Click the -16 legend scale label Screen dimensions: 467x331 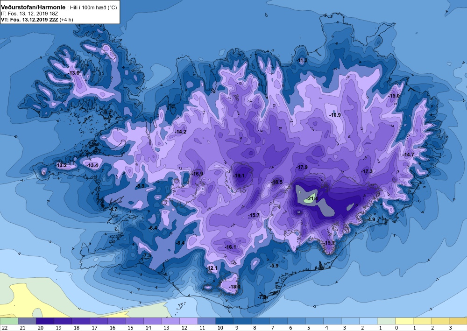(x=112, y=328)
